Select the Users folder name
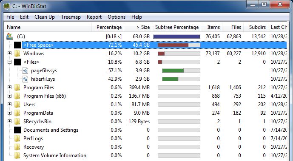Viewport: 293px width, 161px height. [29, 105]
